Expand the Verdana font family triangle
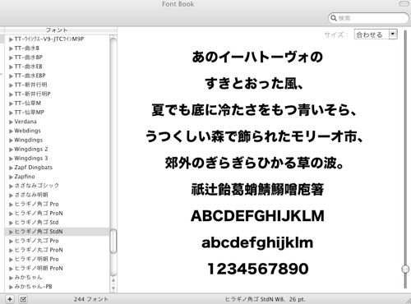The height and width of the screenshot is (304, 411). (11, 122)
